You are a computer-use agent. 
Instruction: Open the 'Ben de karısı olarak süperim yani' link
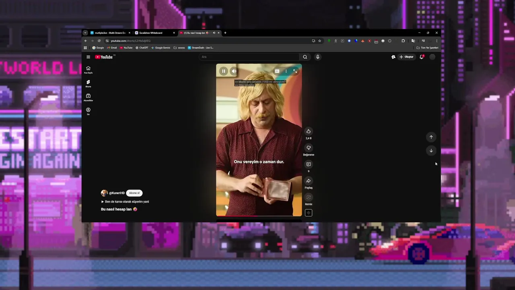click(x=125, y=201)
